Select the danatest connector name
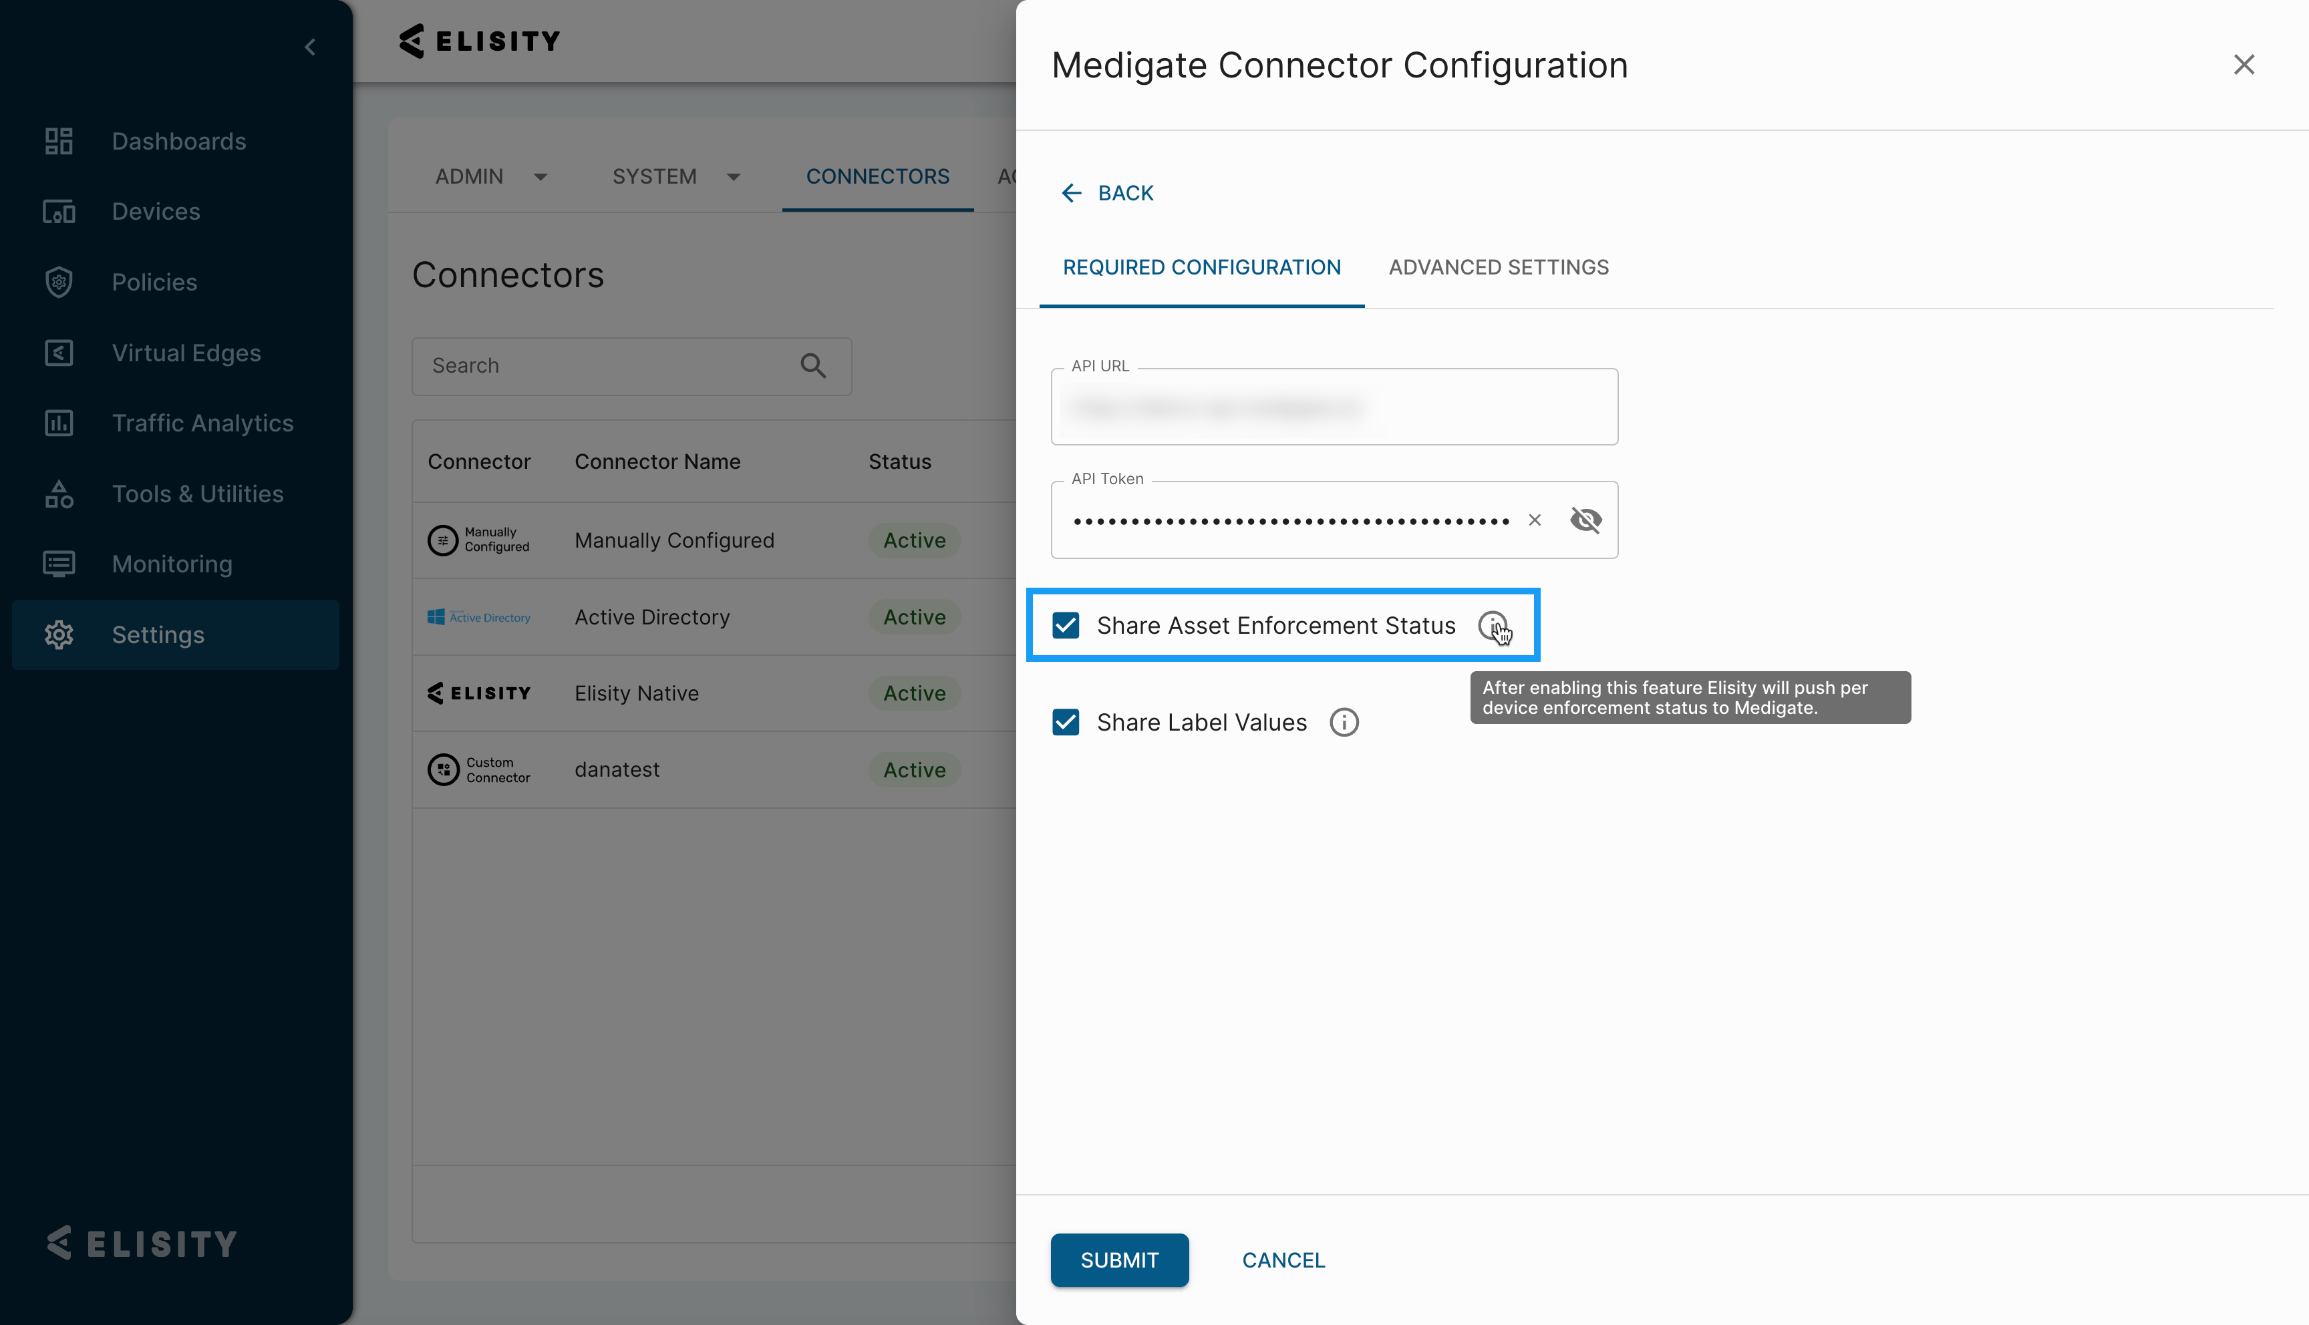This screenshot has width=2309, height=1325. pyautogui.click(x=617, y=770)
